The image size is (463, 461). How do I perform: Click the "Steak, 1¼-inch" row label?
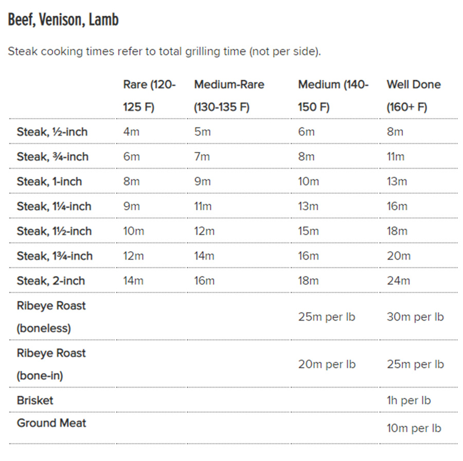point(54,206)
